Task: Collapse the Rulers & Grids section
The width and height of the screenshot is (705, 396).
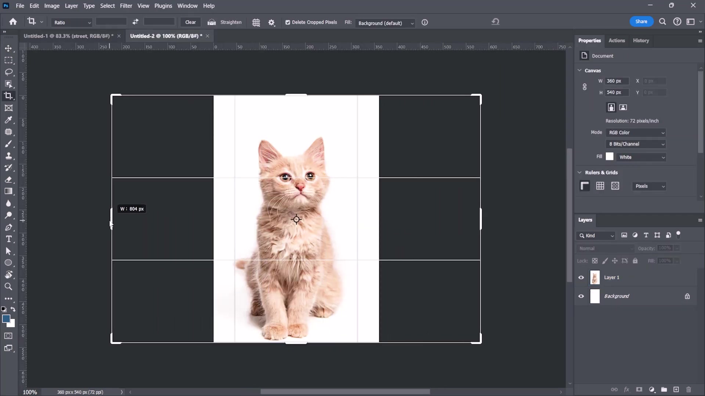Action: 579,172
